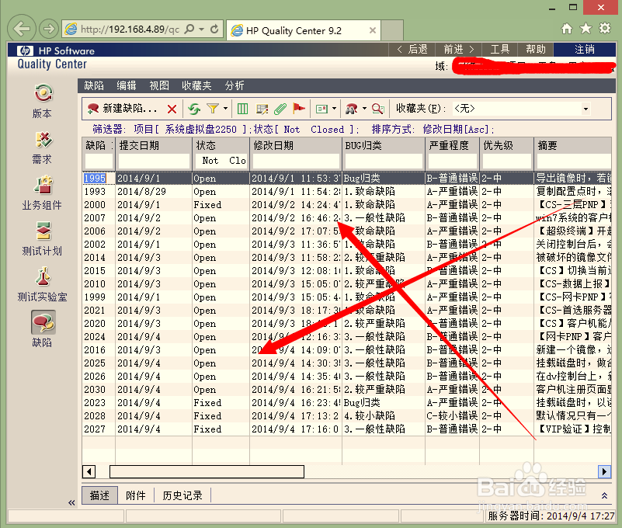Switch to the 描述 tab

(99, 495)
